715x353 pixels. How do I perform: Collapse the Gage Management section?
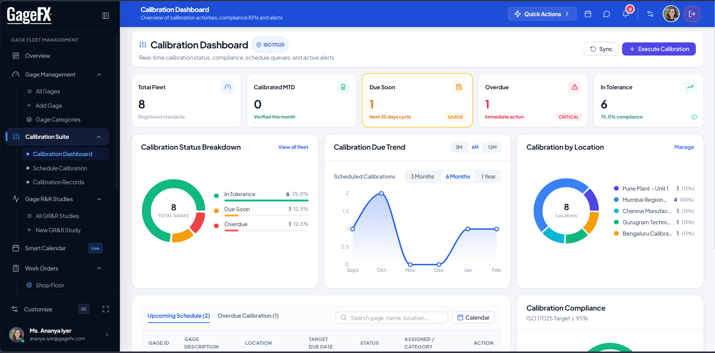pos(99,75)
